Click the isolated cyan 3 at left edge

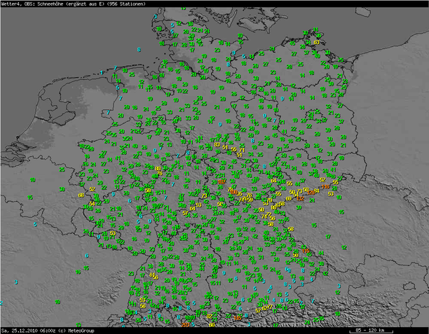coord(15,281)
